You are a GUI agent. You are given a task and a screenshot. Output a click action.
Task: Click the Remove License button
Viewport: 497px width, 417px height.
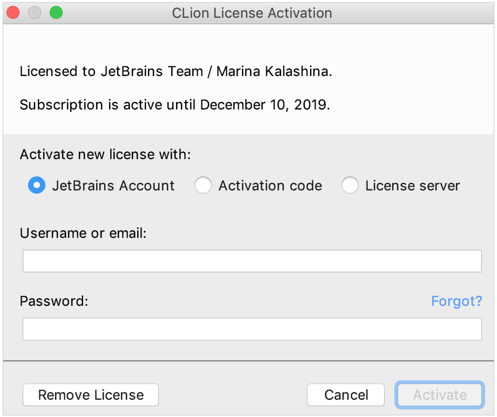click(91, 395)
